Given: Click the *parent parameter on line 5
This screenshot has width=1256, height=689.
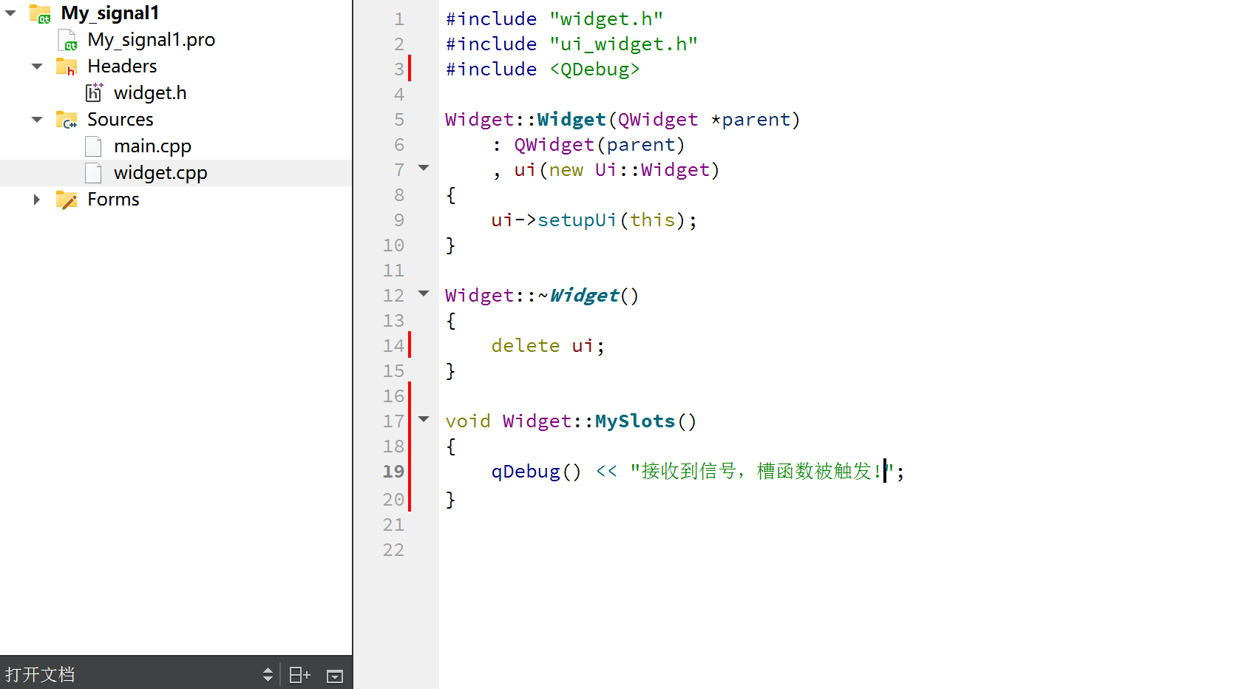Looking at the screenshot, I should (x=750, y=120).
